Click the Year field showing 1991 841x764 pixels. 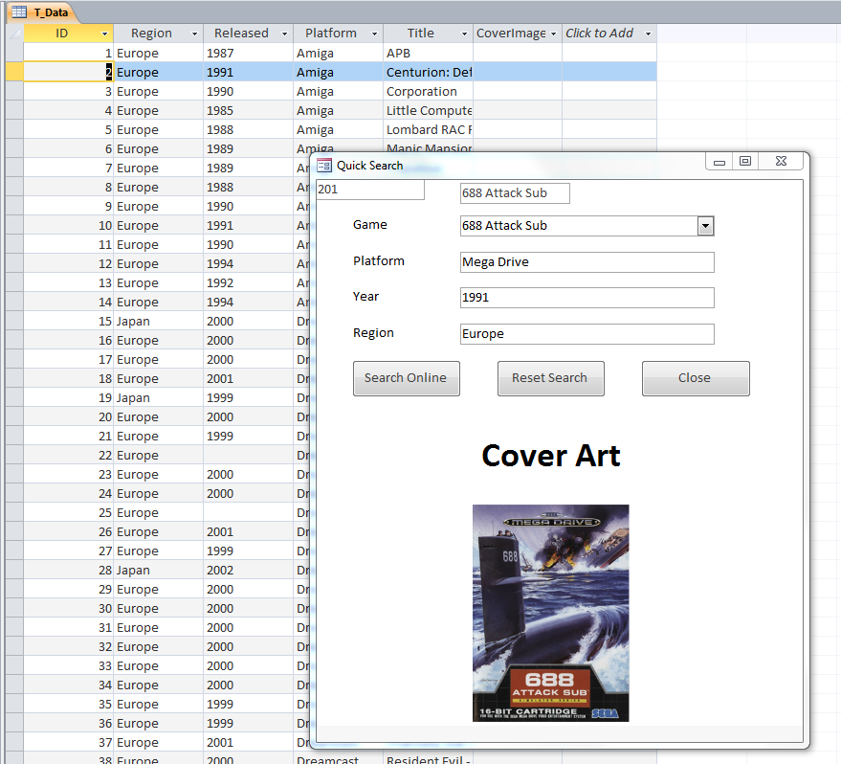586,297
